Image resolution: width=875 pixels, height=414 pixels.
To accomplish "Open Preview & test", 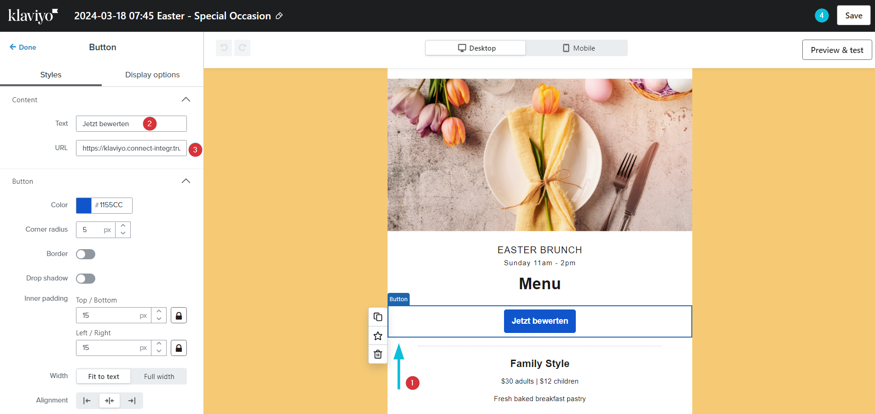I will tap(836, 50).
